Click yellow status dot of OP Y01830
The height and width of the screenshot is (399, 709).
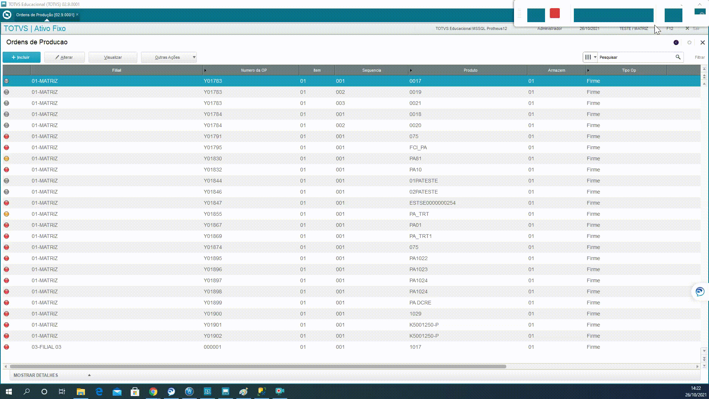pos(6,158)
